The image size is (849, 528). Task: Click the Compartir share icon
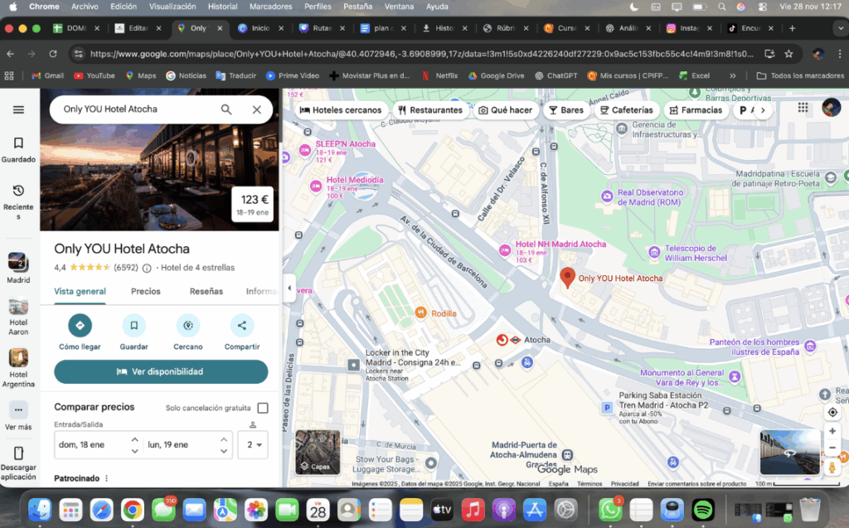[242, 325]
